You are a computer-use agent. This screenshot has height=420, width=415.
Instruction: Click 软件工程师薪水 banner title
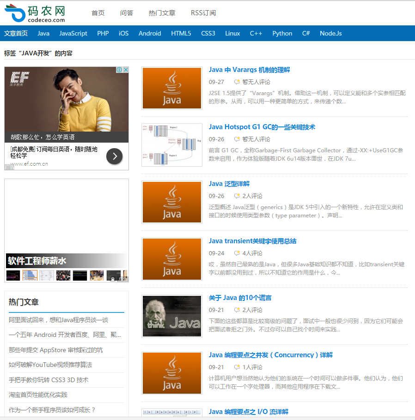[x=37, y=261]
